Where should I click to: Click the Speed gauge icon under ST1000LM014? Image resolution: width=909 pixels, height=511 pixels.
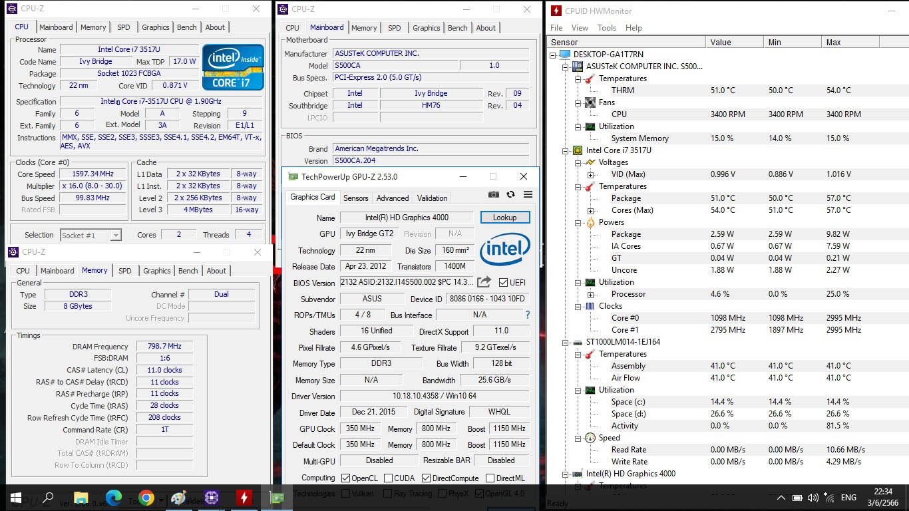click(x=590, y=438)
